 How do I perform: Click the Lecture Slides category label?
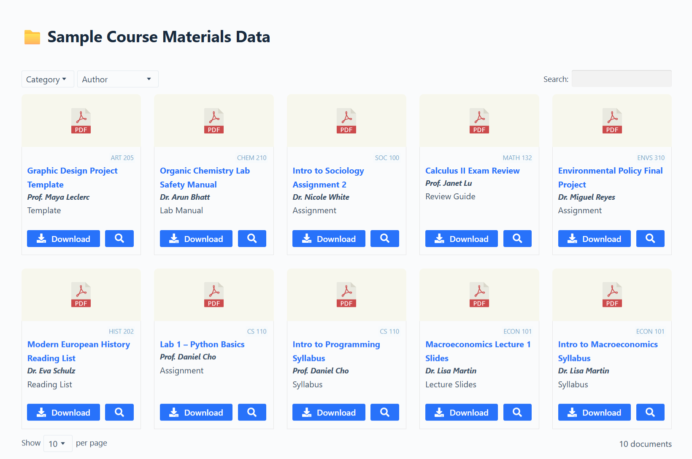pyautogui.click(x=451, y=384)
